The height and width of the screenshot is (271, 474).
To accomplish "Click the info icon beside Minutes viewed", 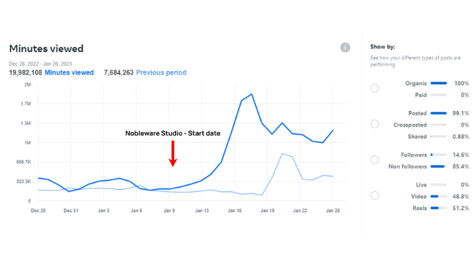I will (345, 48).
